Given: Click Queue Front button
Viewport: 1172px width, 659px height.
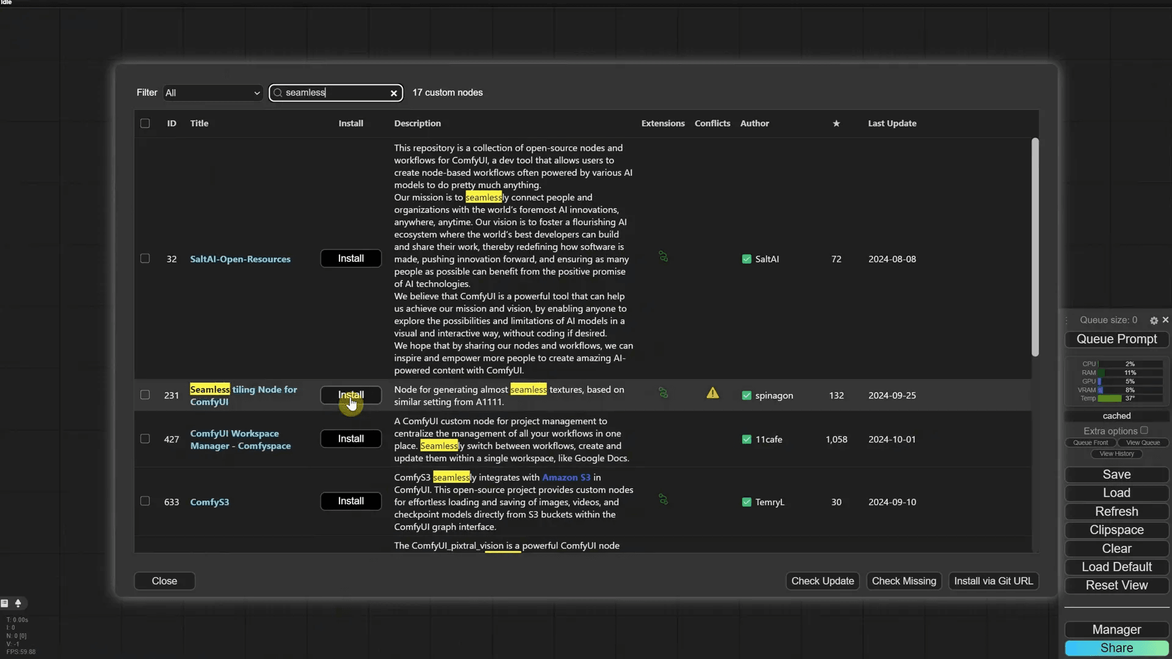Looking at the screenshot, I should coord(1090,443).
